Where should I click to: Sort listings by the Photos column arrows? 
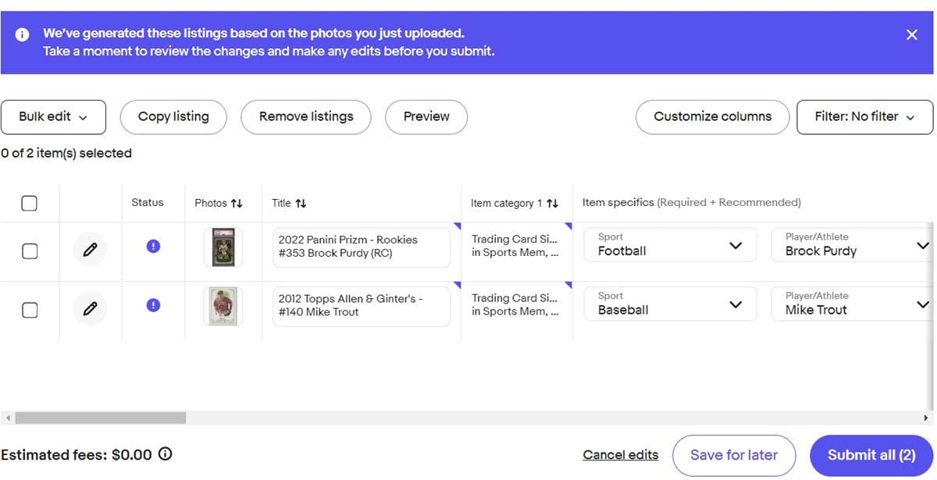(x=237, y=203)
